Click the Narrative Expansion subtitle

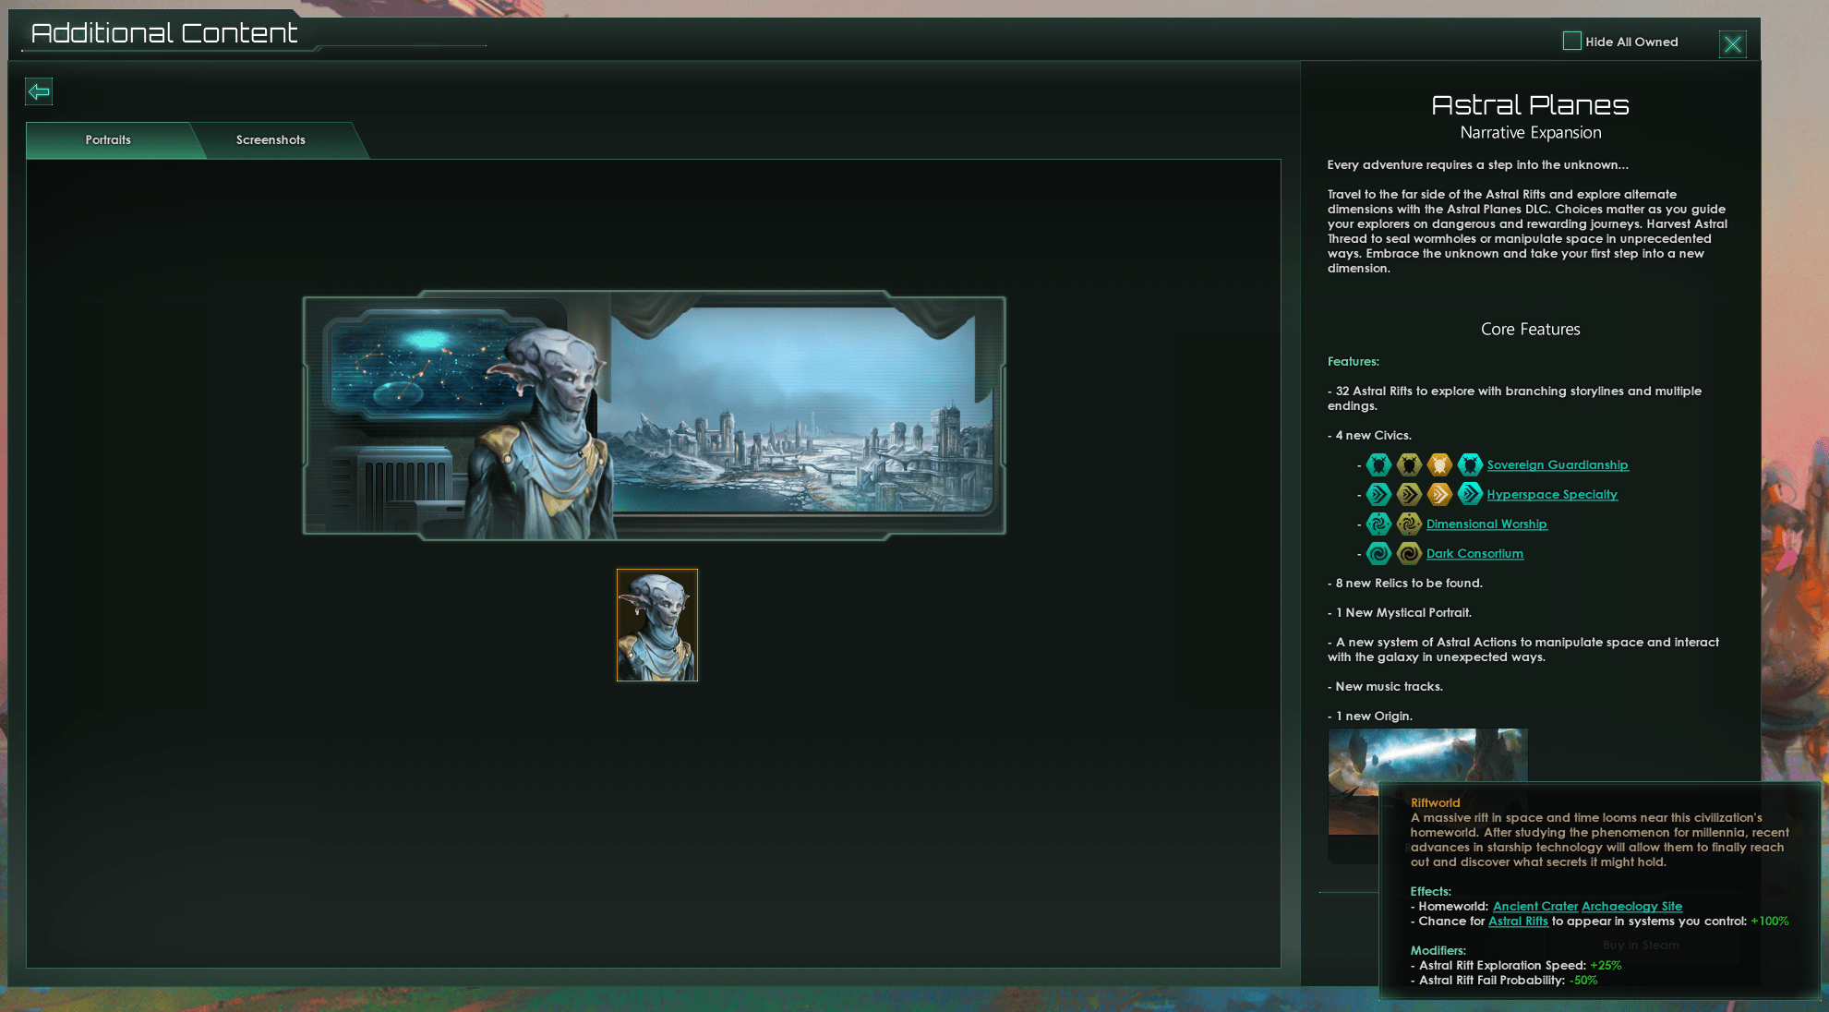pyautogui.click(x=1530, y=132)
